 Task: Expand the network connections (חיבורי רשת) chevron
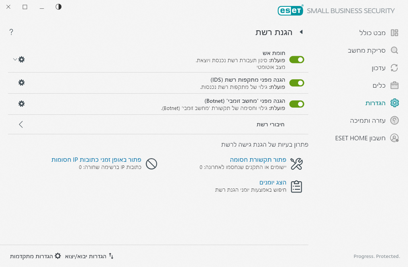coord(21,124)
